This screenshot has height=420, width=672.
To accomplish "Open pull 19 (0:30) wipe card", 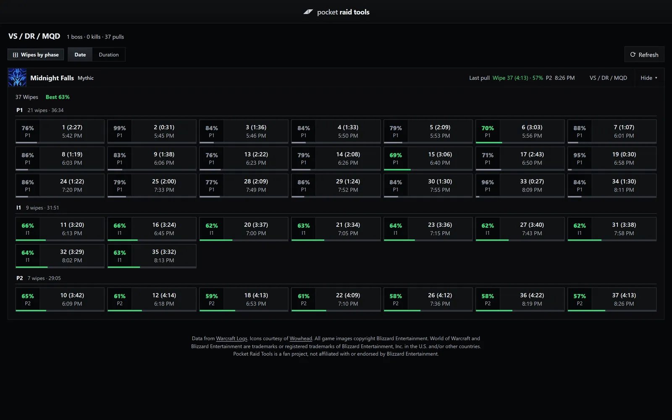I will click(612, 159).
